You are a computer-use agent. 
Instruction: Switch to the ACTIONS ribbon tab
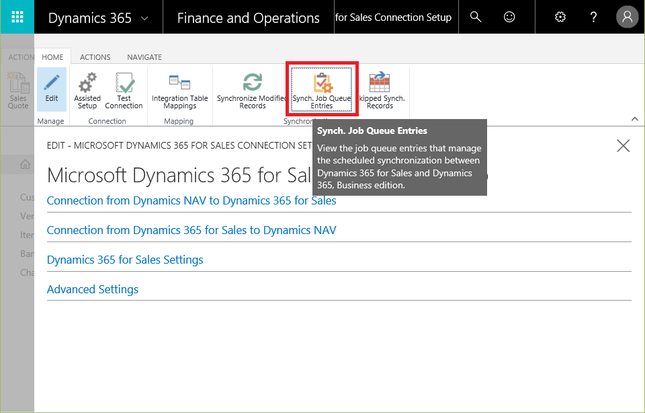click(95, 57)
